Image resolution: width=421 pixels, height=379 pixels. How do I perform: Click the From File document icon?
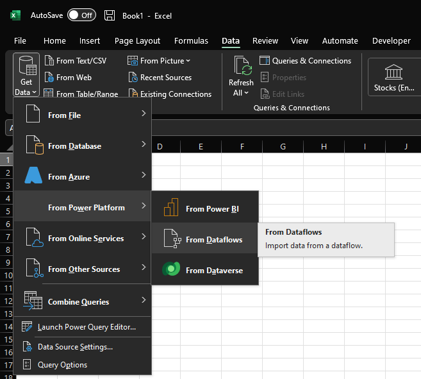point(33,114)
